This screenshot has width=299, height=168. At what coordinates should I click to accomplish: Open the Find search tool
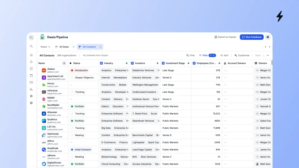coord(190,55)
